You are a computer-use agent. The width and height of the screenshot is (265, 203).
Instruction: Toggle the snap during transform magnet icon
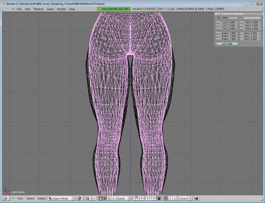pos(165,198)
